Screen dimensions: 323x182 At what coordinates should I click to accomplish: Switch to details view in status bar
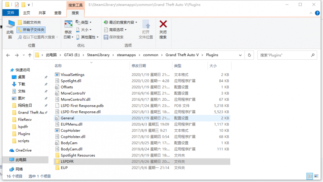tap(310, 176)
